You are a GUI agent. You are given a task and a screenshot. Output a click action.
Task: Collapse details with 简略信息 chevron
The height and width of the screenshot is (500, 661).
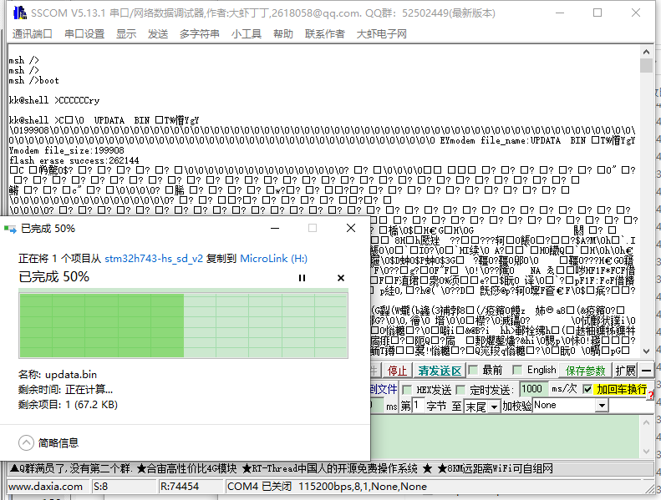point(26,442)
